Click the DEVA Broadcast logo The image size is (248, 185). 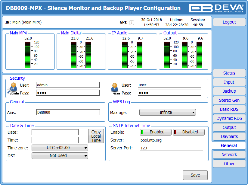[216, 8]
